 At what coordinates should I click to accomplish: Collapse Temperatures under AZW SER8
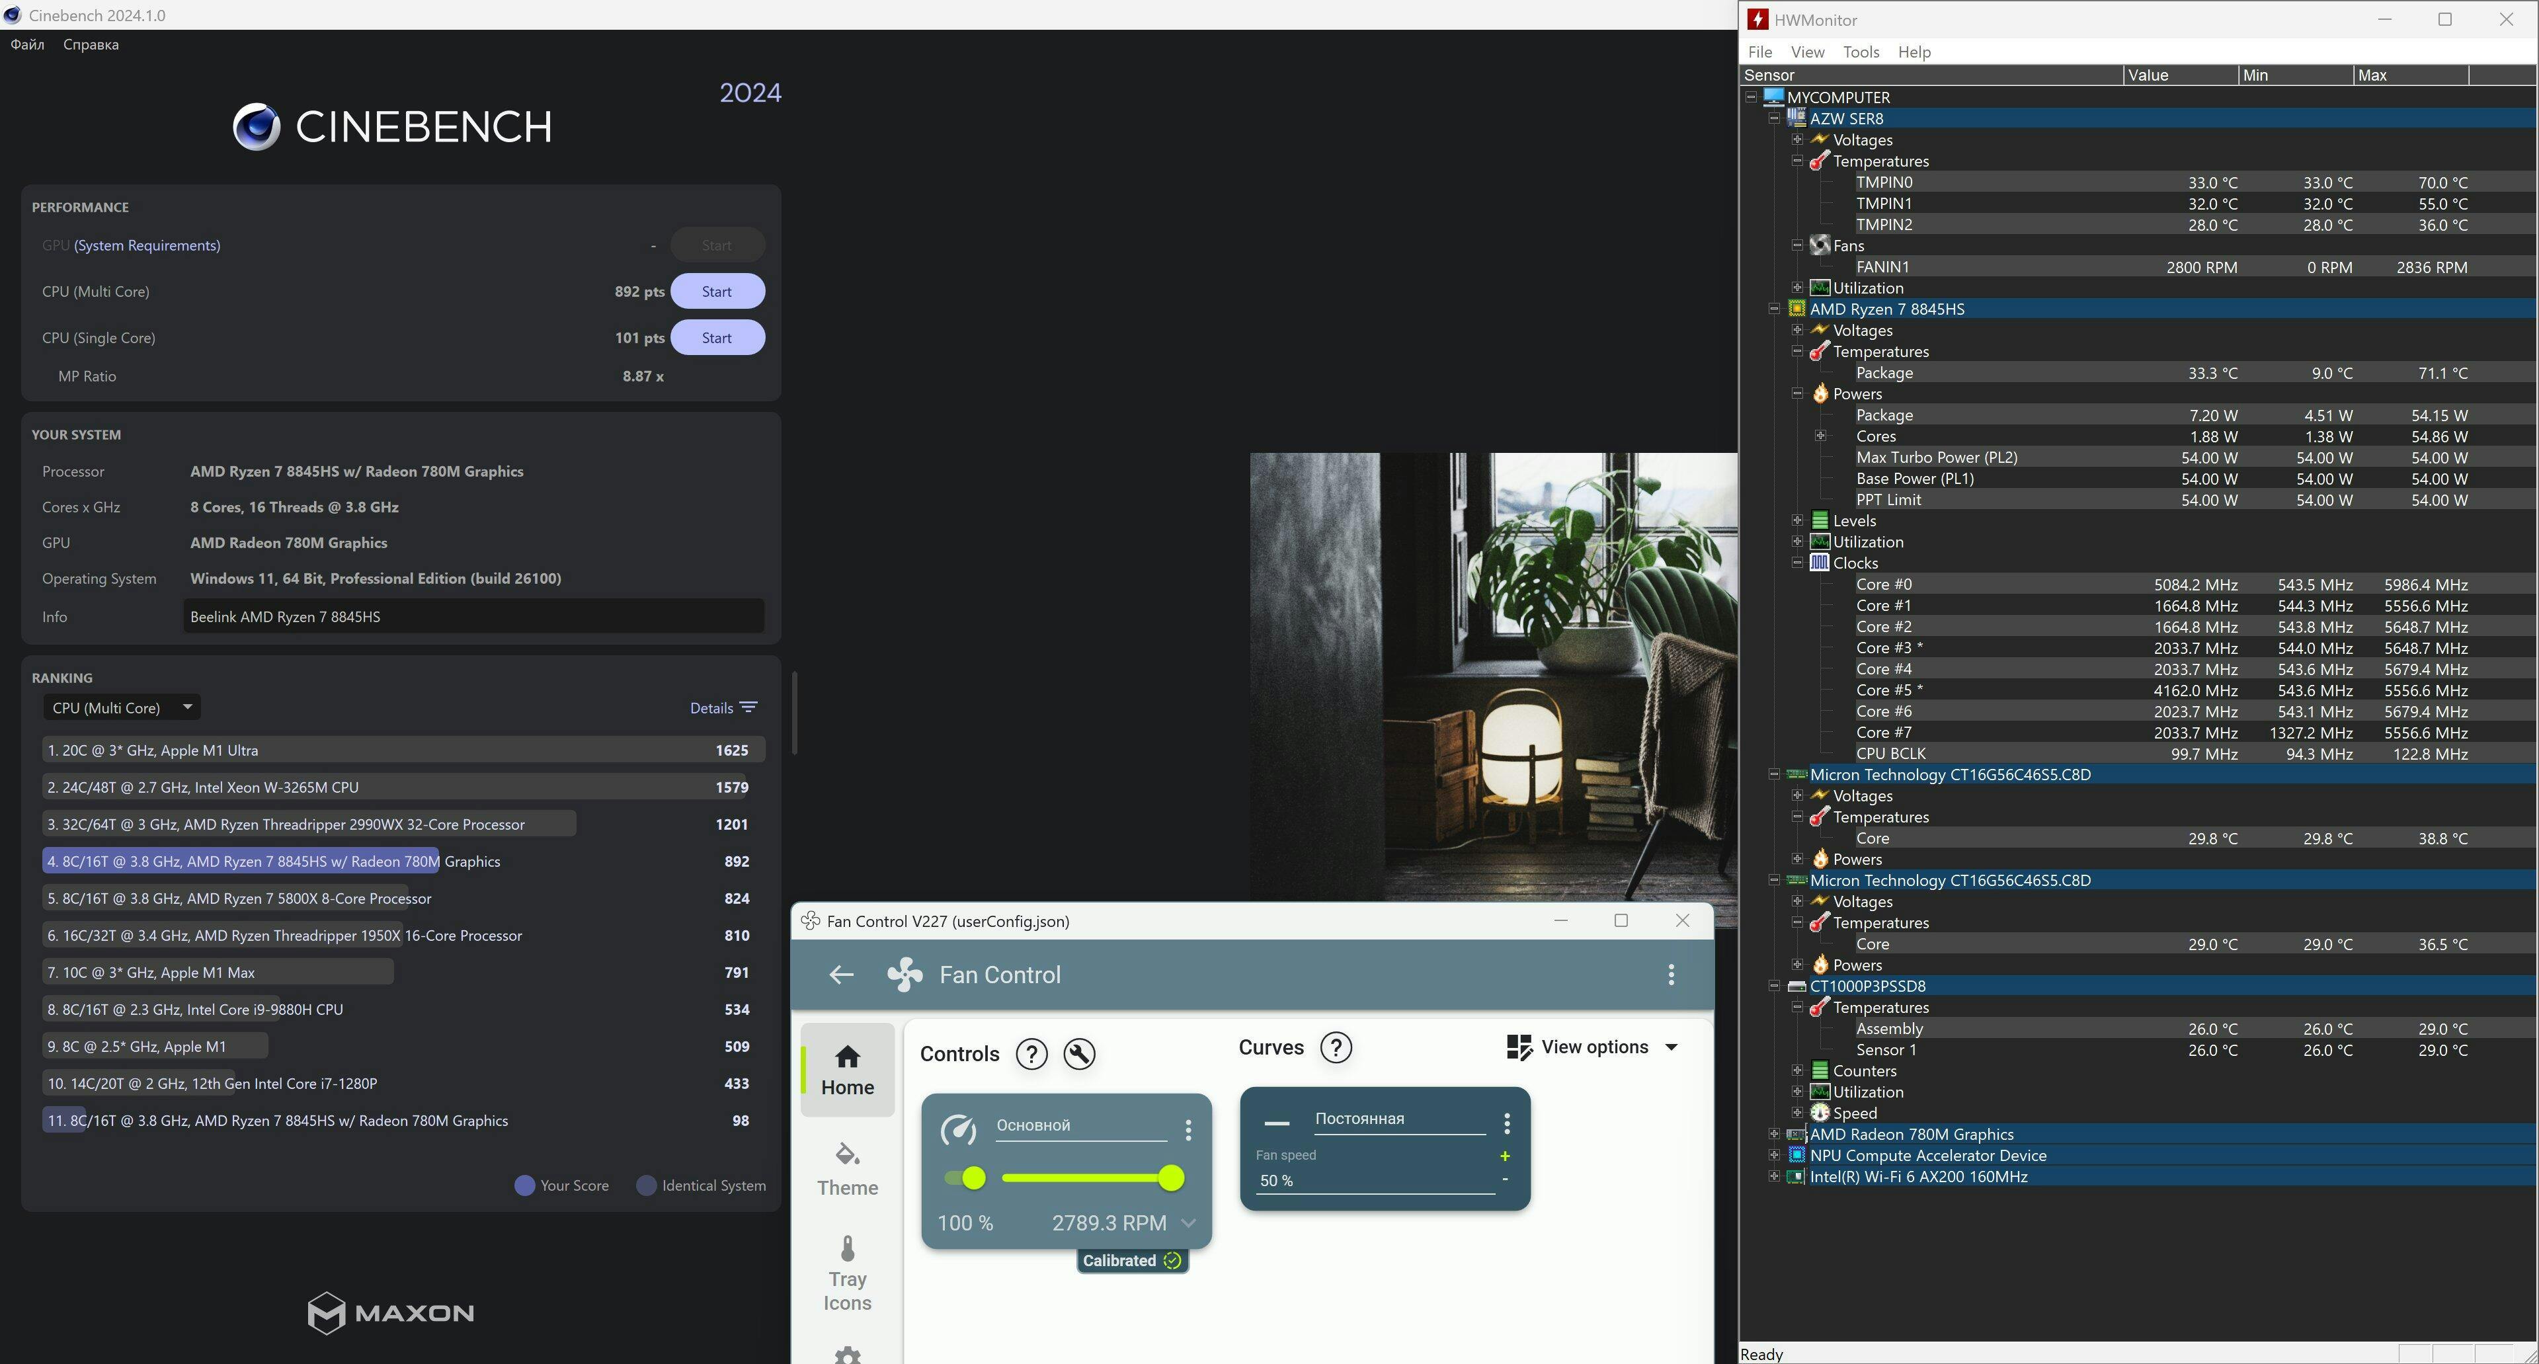tap(1797, 161)
